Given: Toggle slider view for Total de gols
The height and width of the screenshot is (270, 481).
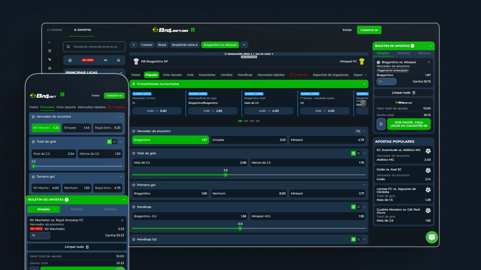Looking at the screenshot, I should [x=358, y=153].
